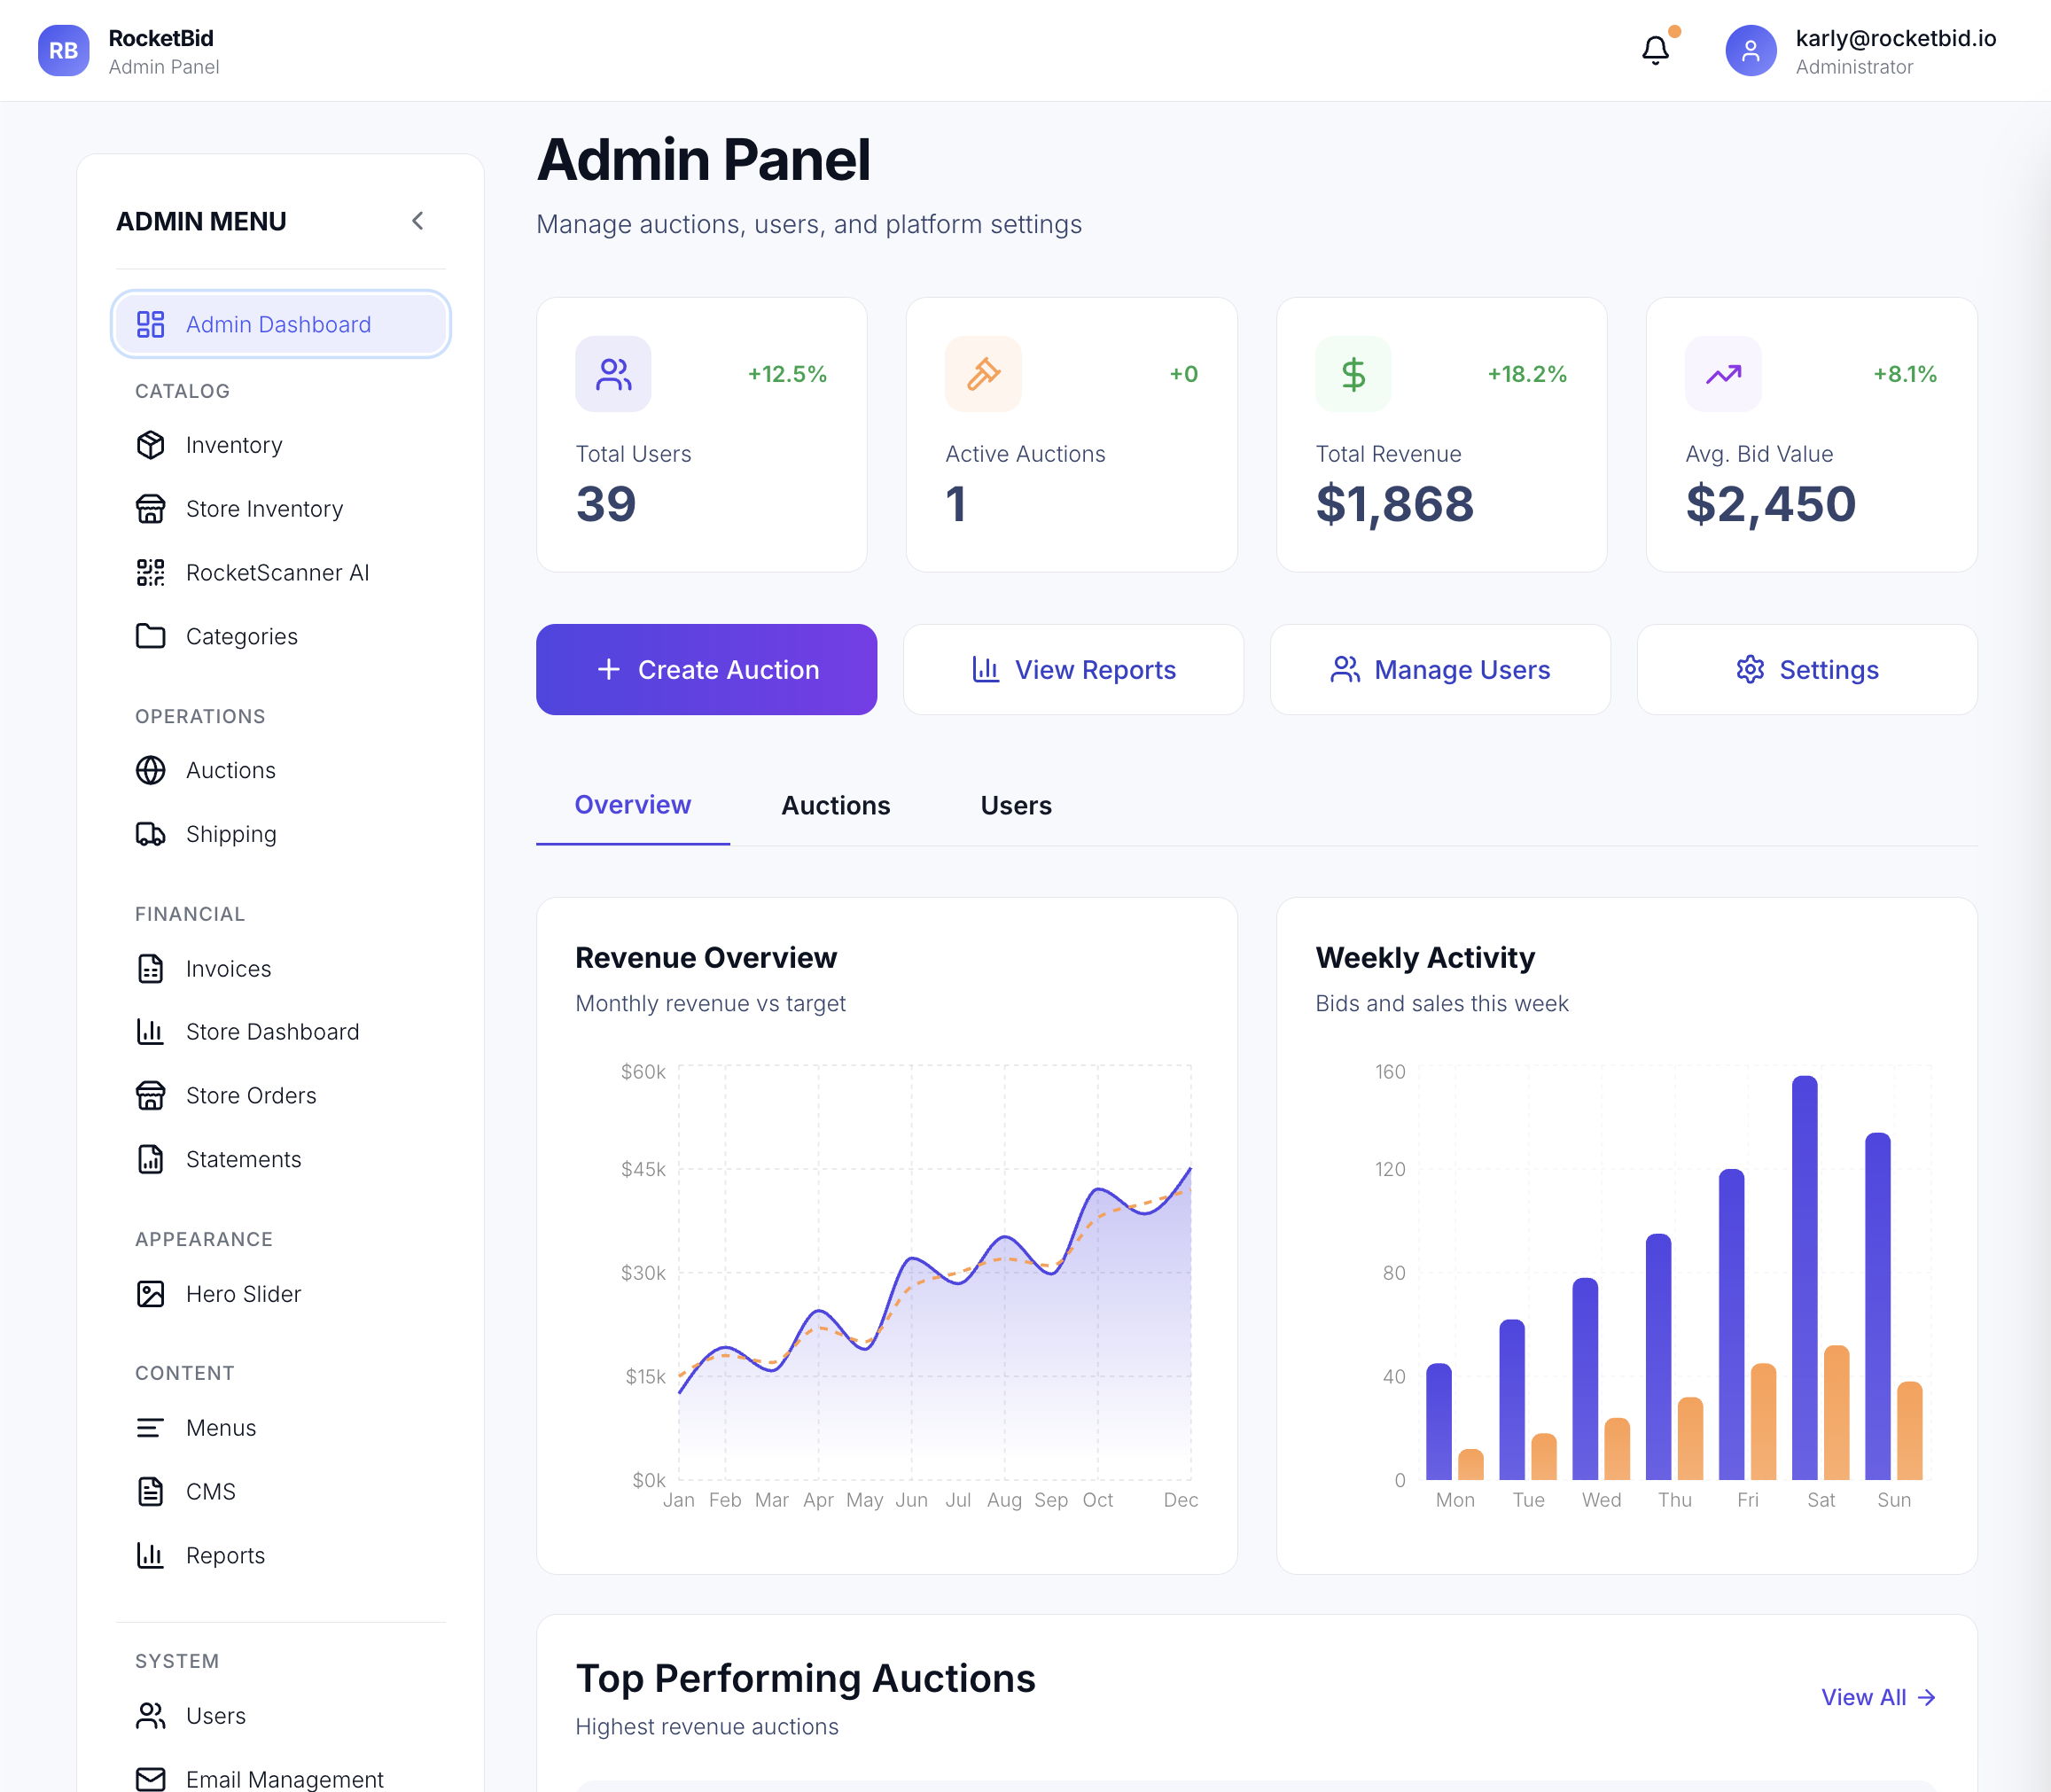Open Settings from the quick actions
This screenshot has width=2051, height=1792.
click(x=1806, y=669)
